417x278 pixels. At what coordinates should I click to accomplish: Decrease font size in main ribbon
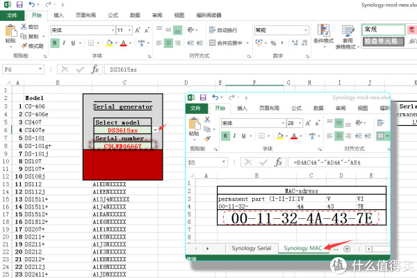pos(147,31)
